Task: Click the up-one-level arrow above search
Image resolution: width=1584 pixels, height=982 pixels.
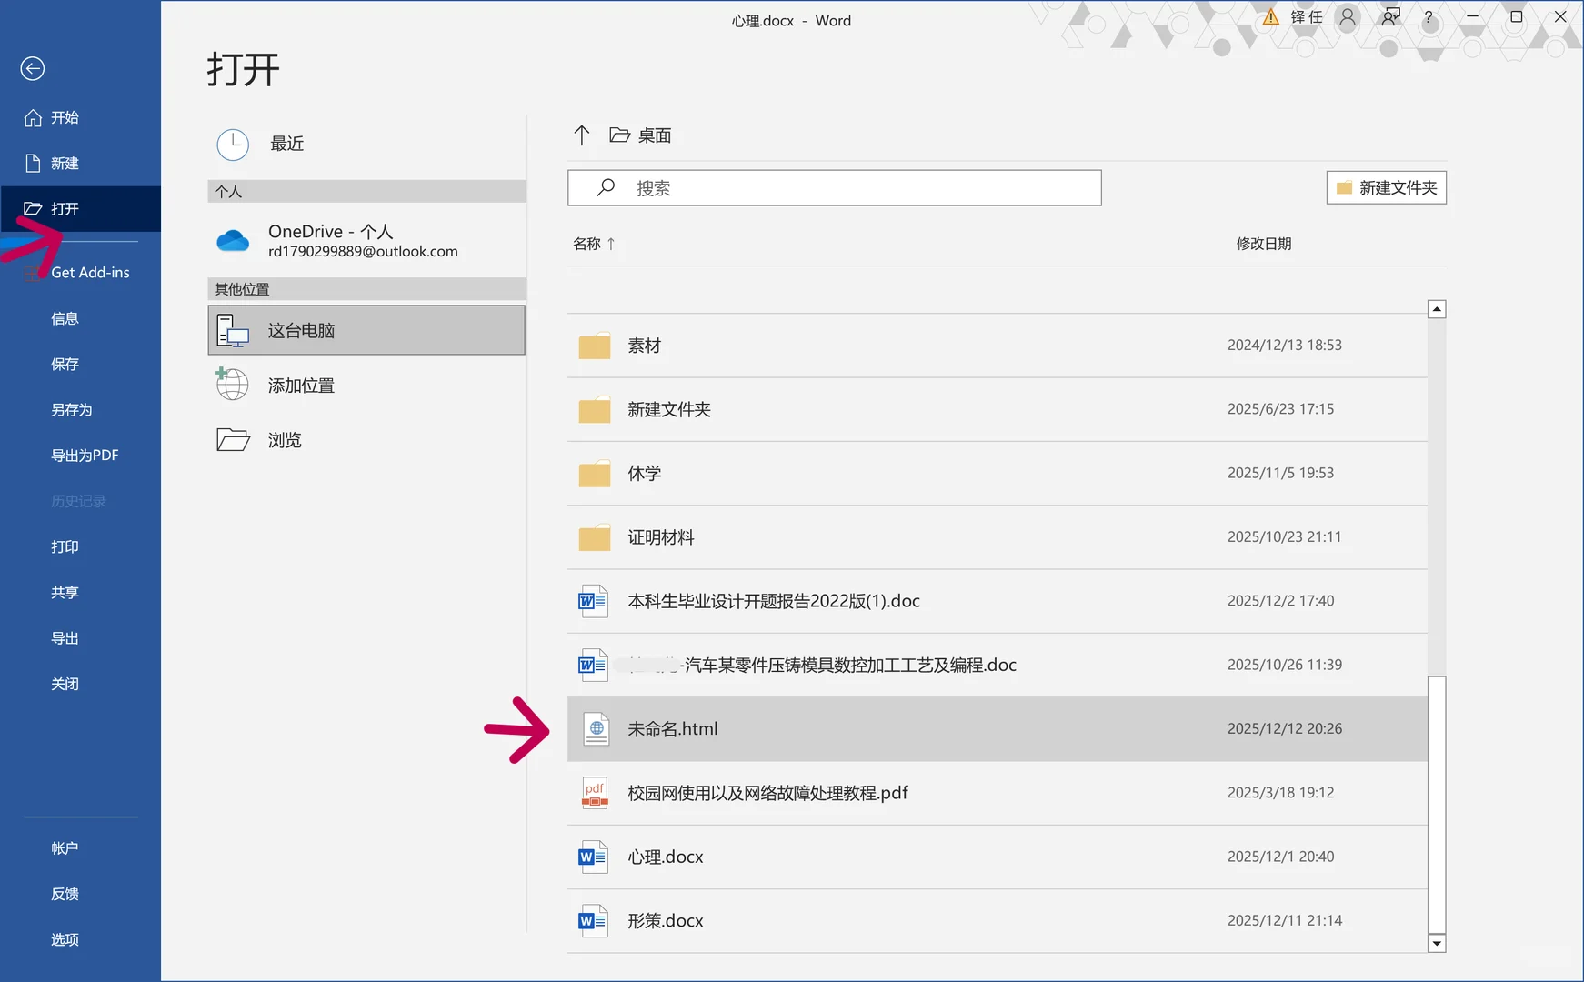Action: coord(582,135)
